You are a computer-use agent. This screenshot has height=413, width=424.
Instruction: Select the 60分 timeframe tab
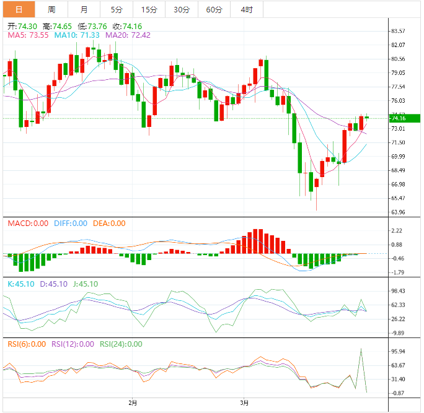(x=214, y=9)
